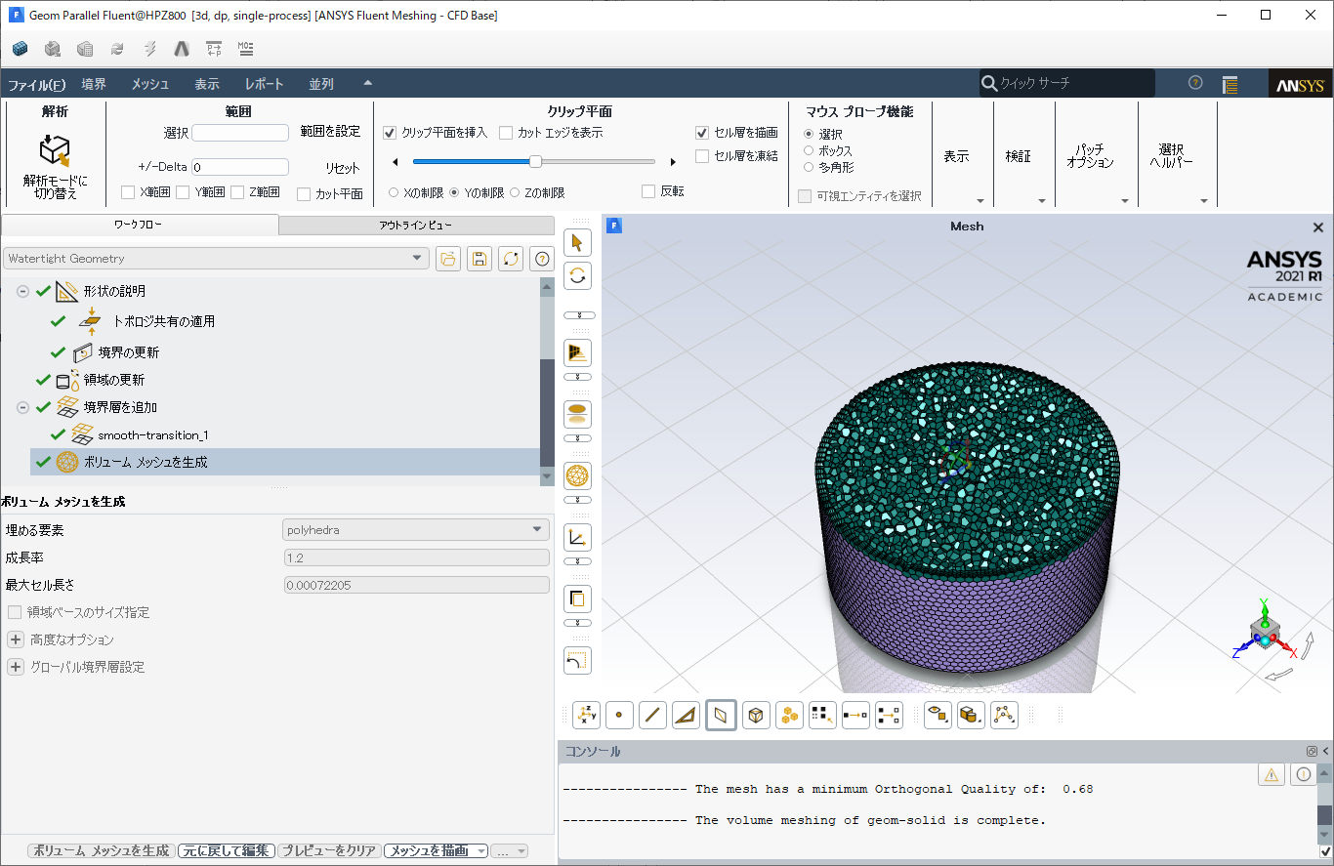The height and width of the screenshot is (866, 1334).
Task: Click the 'MO' list icon in top toolbar
Action: [x=246, y=48]
